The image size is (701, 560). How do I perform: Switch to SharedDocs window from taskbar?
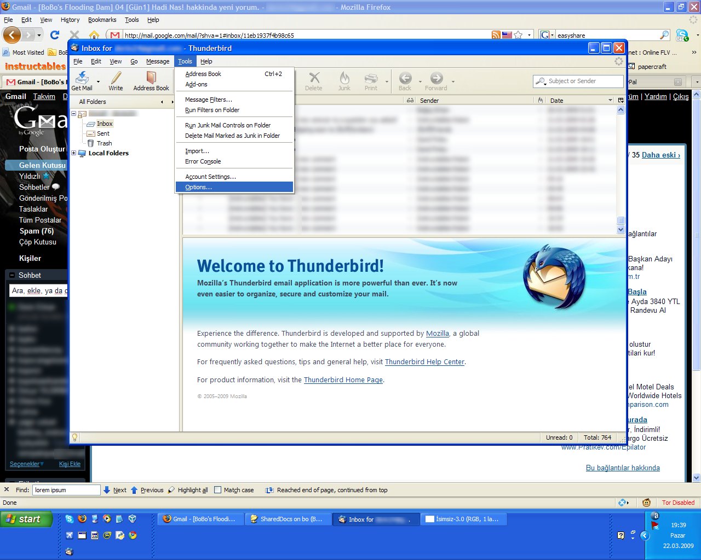pyautogui.click(x=288, y=519)
